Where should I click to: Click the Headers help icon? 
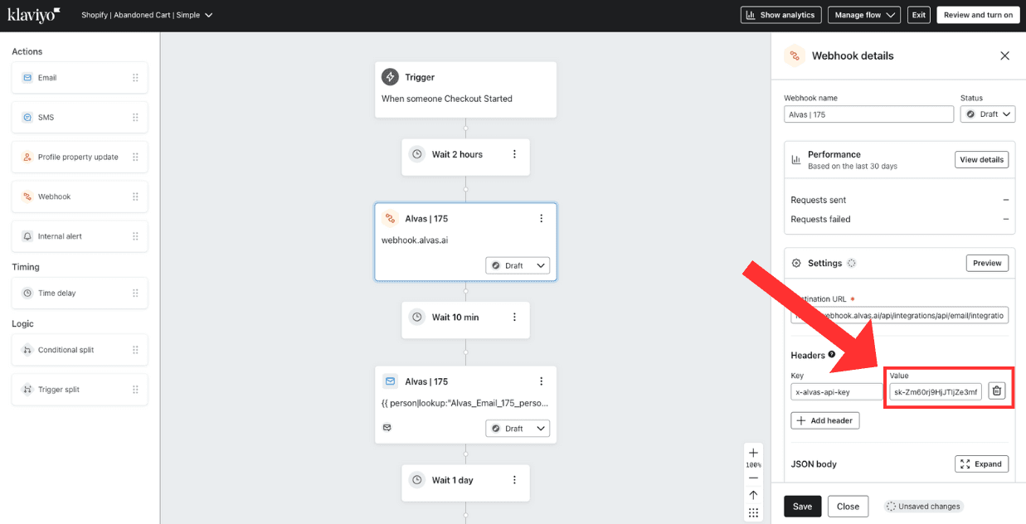832,355
